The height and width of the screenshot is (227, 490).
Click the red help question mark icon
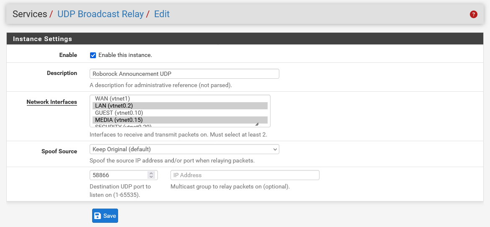[474, 14]
